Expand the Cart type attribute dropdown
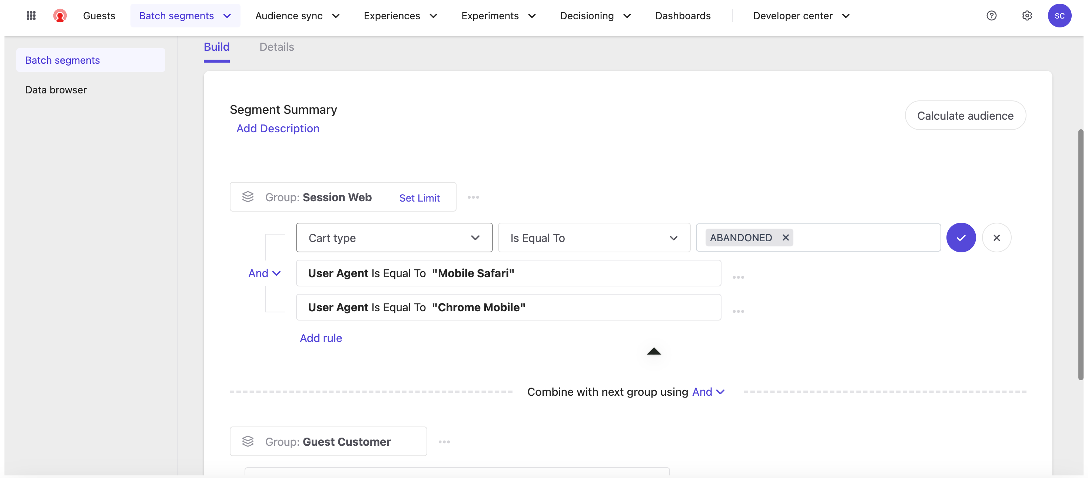The image size is (1088, 478). coord(394,238)
